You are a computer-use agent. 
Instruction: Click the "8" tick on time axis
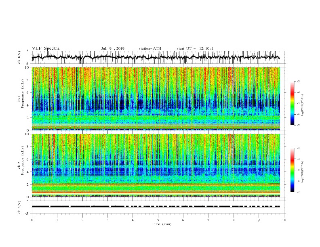pos(234,220)
